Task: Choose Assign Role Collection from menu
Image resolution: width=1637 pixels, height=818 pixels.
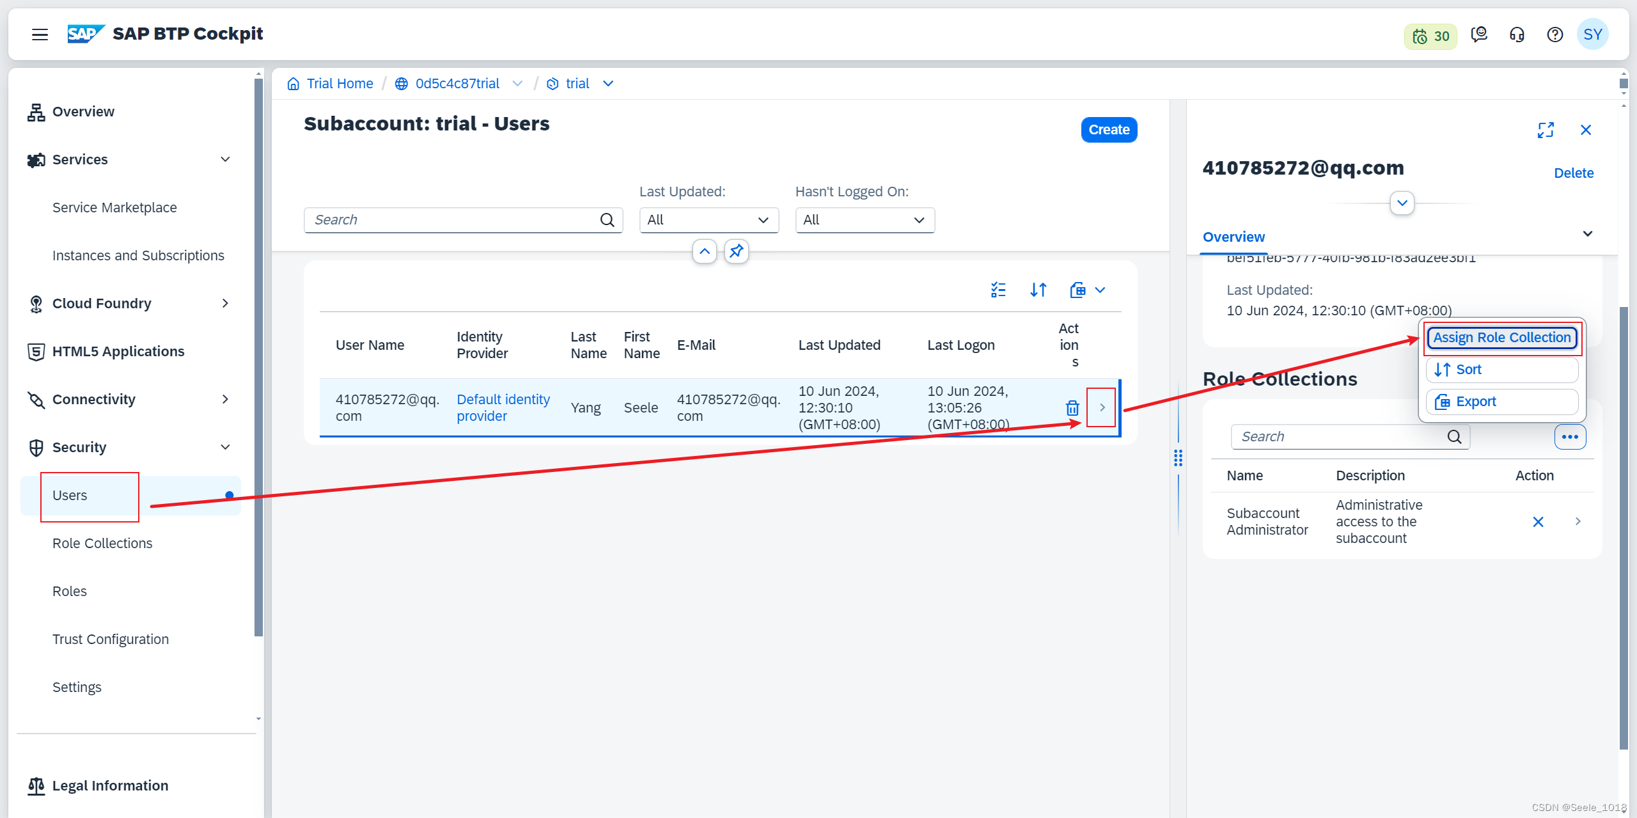Action: click(1501, 338)
